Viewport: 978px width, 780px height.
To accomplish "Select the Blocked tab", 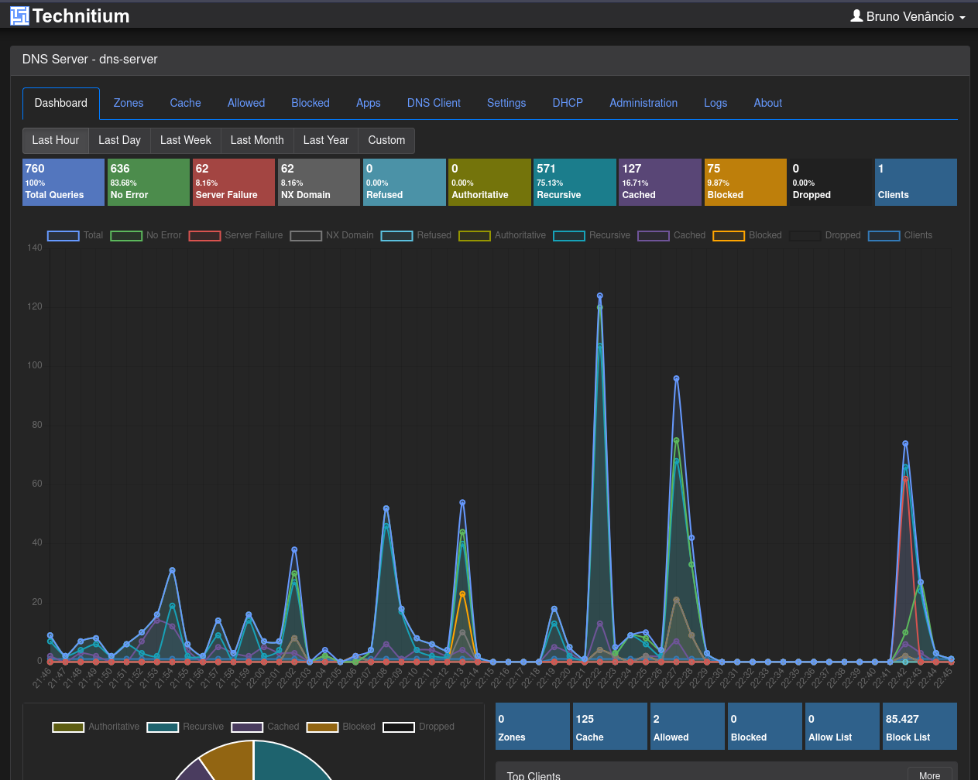I will click(x=311, y=103).
